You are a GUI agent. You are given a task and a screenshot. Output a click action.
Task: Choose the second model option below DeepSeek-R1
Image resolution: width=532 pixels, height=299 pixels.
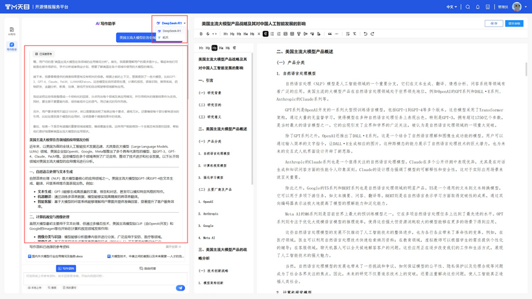pos(169,37)
